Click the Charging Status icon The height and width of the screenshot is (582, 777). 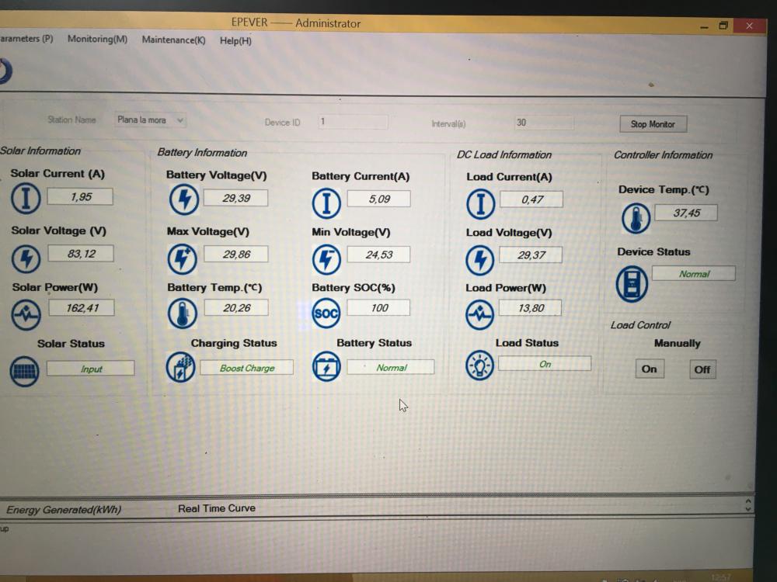(180, 367)
